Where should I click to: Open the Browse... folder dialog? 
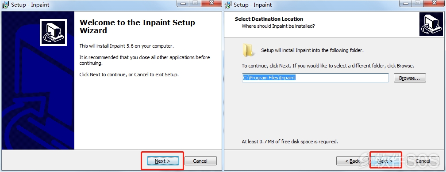tap(410, 78)
